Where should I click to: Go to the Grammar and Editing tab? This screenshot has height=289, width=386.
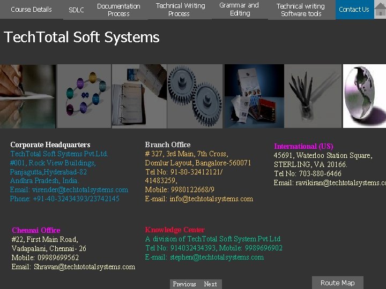(240, 9)
